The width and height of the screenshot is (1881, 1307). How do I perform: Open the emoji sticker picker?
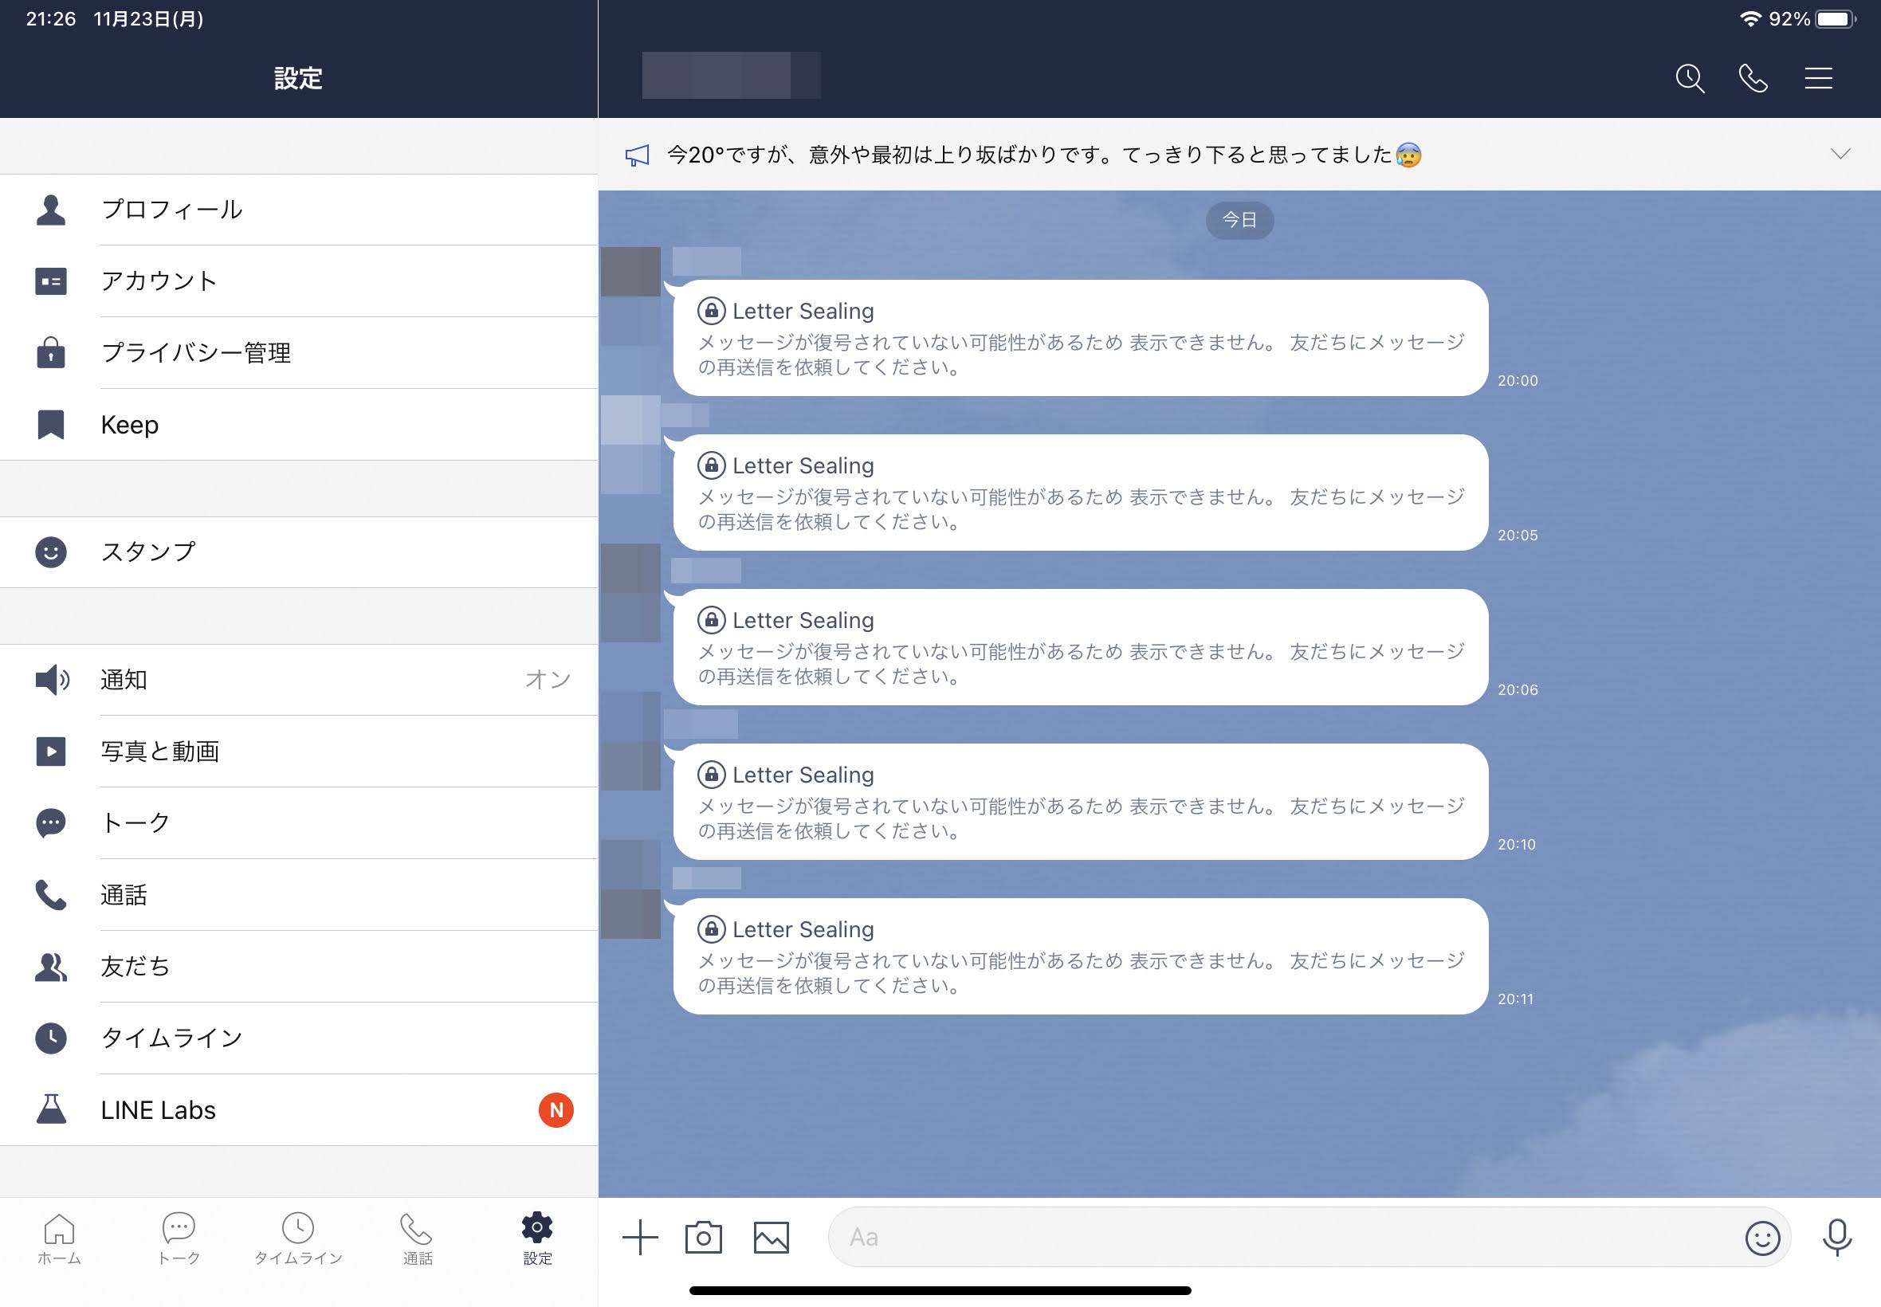coord(1762,1238)
